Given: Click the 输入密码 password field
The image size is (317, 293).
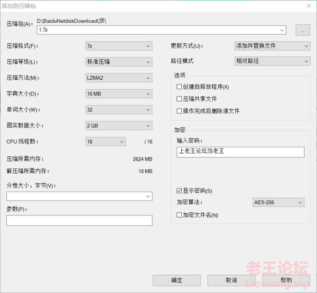Looking at the screenshot, I should coord(240,152).
